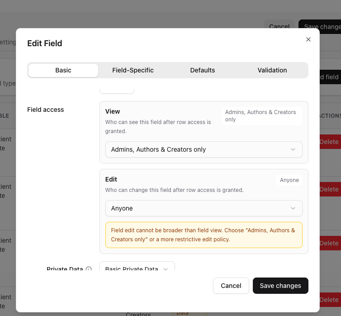341x316 pixels.
Task: Click the 'Admins, Authors & Creators only' View badge
Action: 262,116
